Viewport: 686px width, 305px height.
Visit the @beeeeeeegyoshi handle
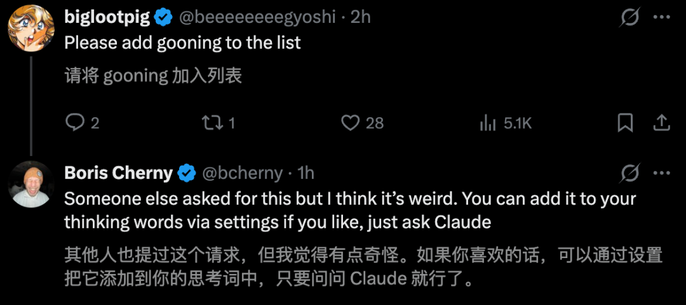pyautogui.click(x=258, y=18)
